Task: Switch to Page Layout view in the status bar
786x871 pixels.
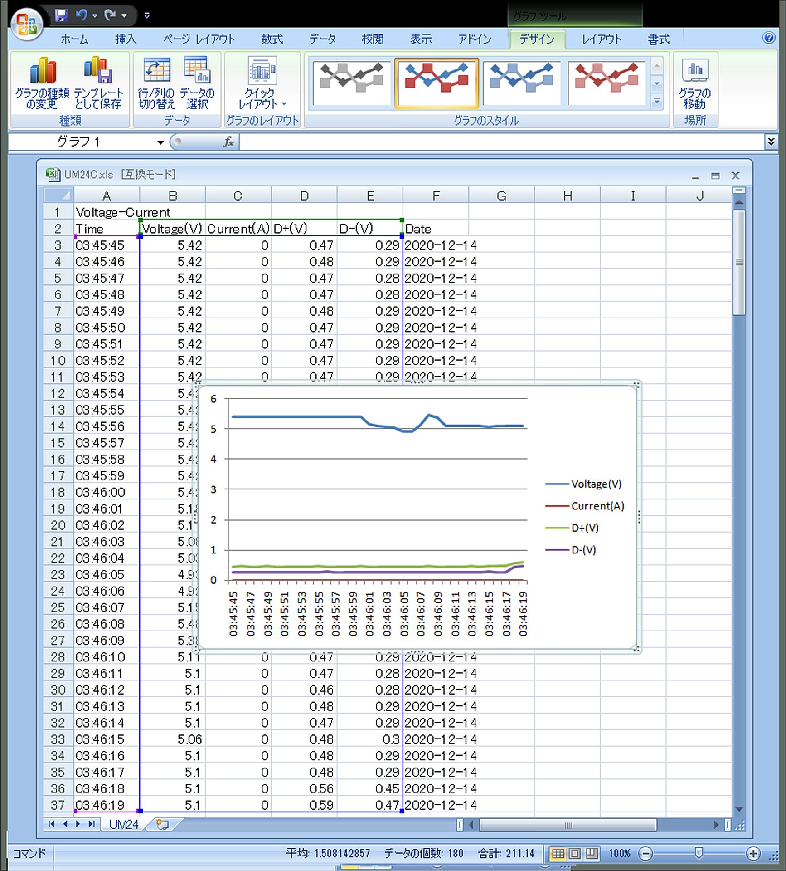Action: pos(575,854)
